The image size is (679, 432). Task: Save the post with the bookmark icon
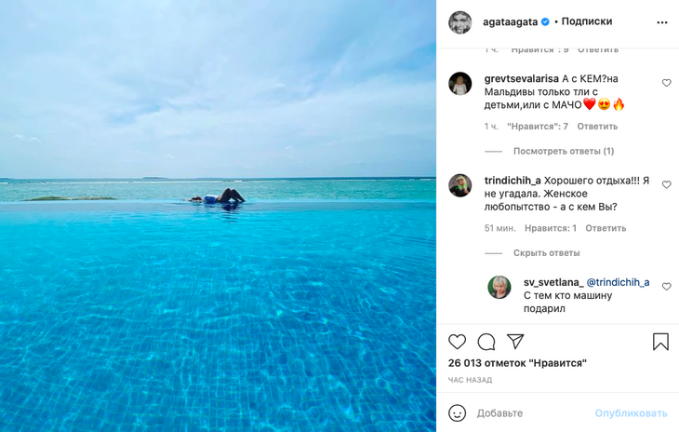click(660, 342)
